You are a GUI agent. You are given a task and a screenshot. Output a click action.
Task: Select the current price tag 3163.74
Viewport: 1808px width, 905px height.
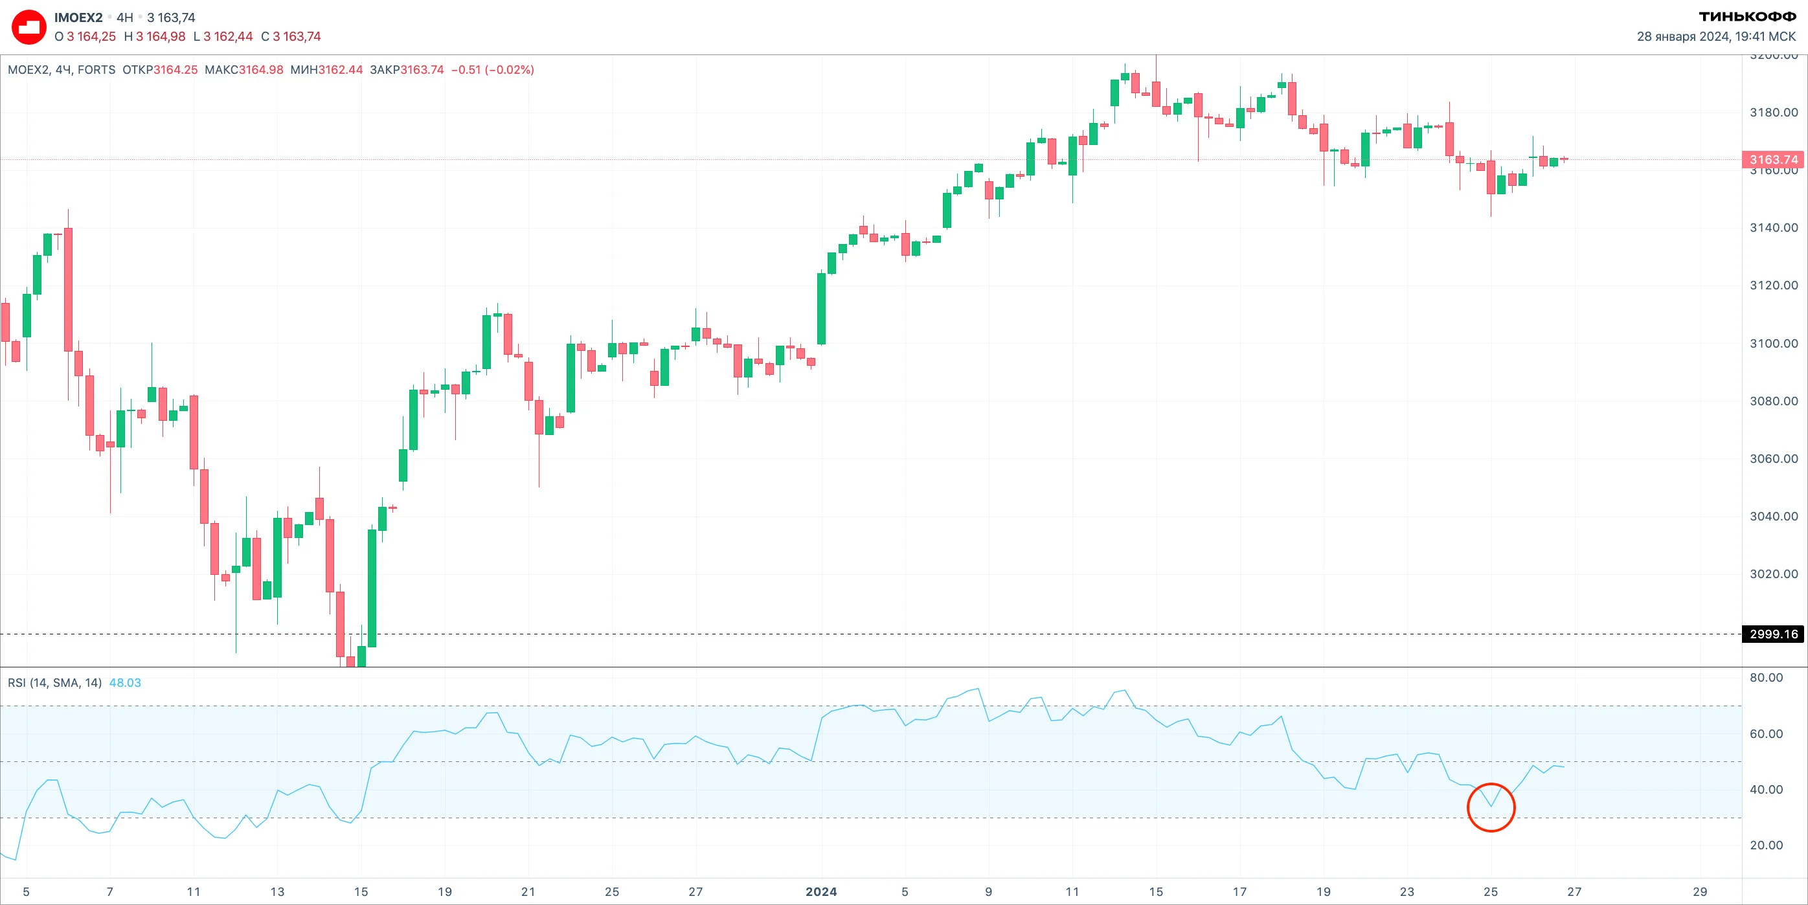[x=1774, y=159]
